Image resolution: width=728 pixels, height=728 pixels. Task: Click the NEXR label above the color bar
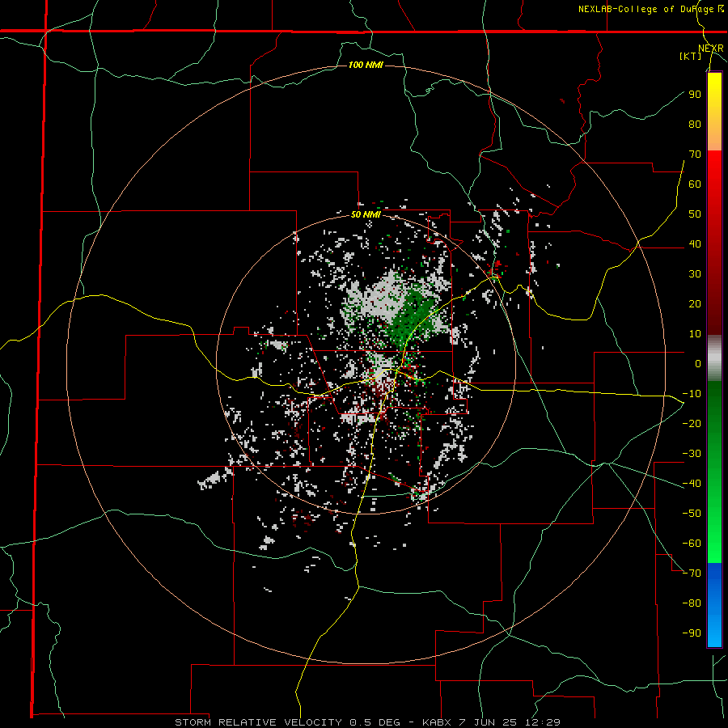tap(711, 49)
